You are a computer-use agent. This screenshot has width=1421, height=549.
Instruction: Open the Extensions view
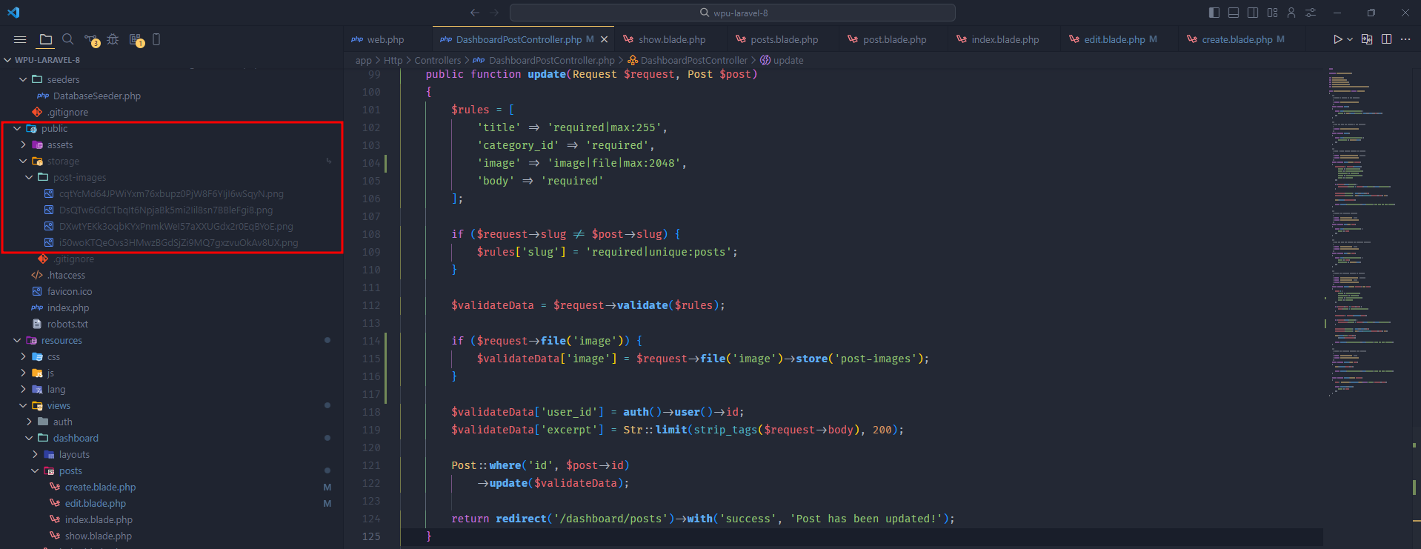click(136, 40)
